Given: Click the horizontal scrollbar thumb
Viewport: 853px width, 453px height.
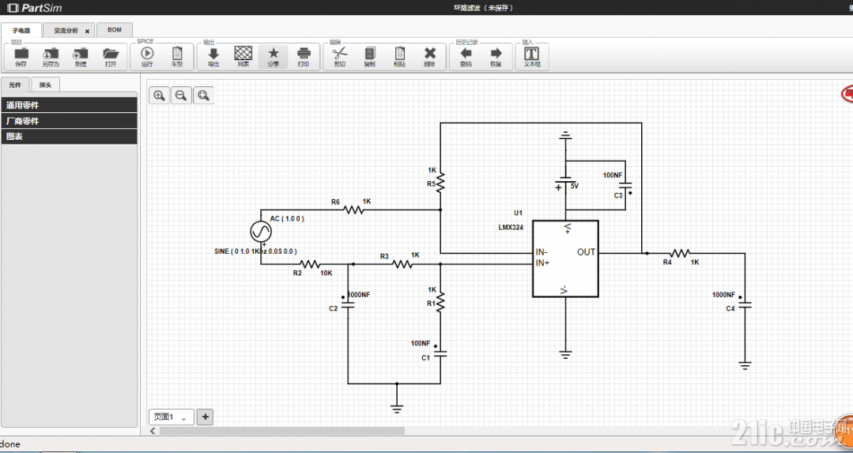Looking at the screenshot, I should pos(282,431).
